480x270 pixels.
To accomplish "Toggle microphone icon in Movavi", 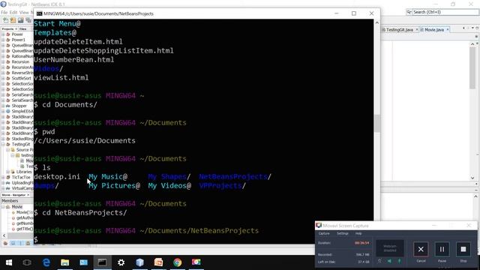I will point(399,261).
